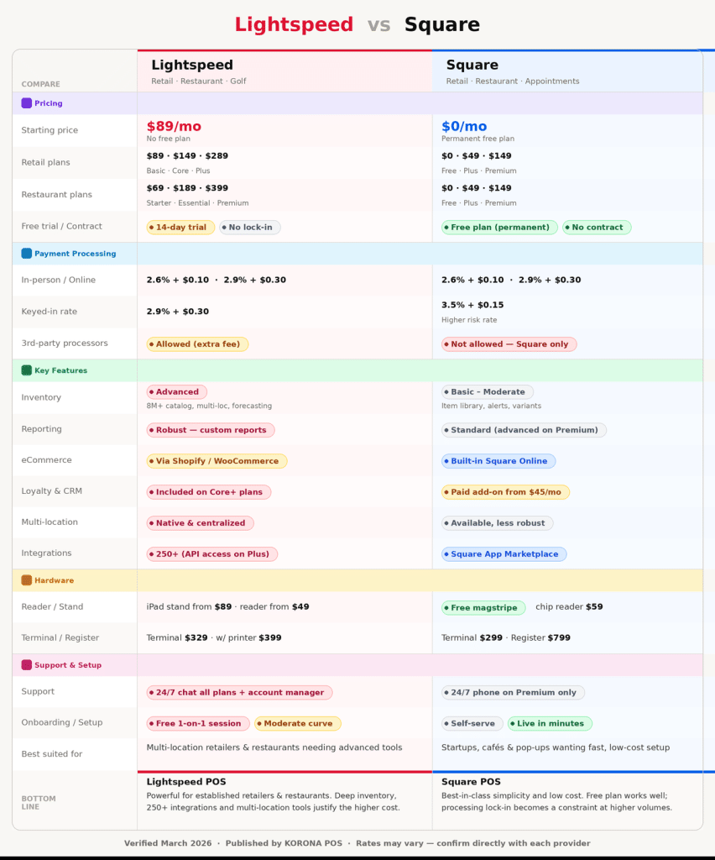The height and width of the screenshot is (860, 715).
Task: Click the 14-day trial badge
Action: (x=180, y=228)
